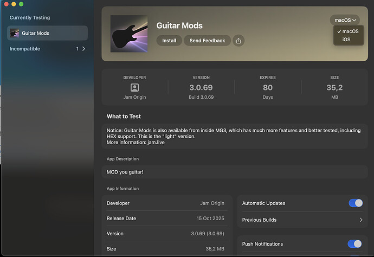Minimize the window with the yellow button

coord(13,4)
